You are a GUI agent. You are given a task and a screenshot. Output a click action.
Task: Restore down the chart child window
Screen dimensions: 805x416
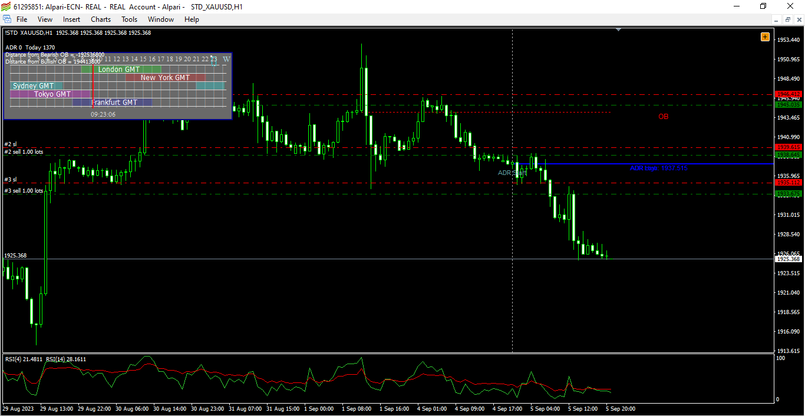click(788, 19)
